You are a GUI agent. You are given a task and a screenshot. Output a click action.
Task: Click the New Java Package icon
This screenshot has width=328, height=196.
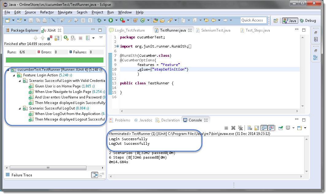(135, 20)
